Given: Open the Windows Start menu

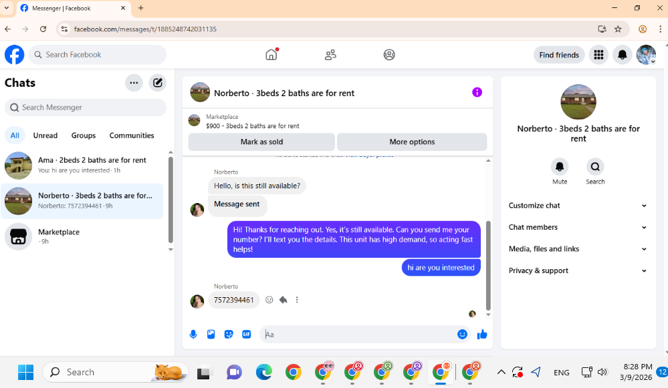Looking at the screenshot, I should (x=25, y=372).
